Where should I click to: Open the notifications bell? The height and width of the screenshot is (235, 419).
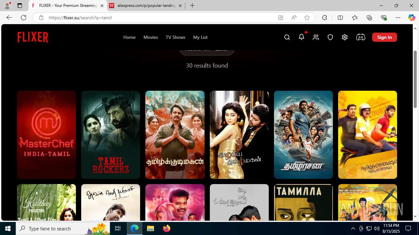(x=301, y=37)
